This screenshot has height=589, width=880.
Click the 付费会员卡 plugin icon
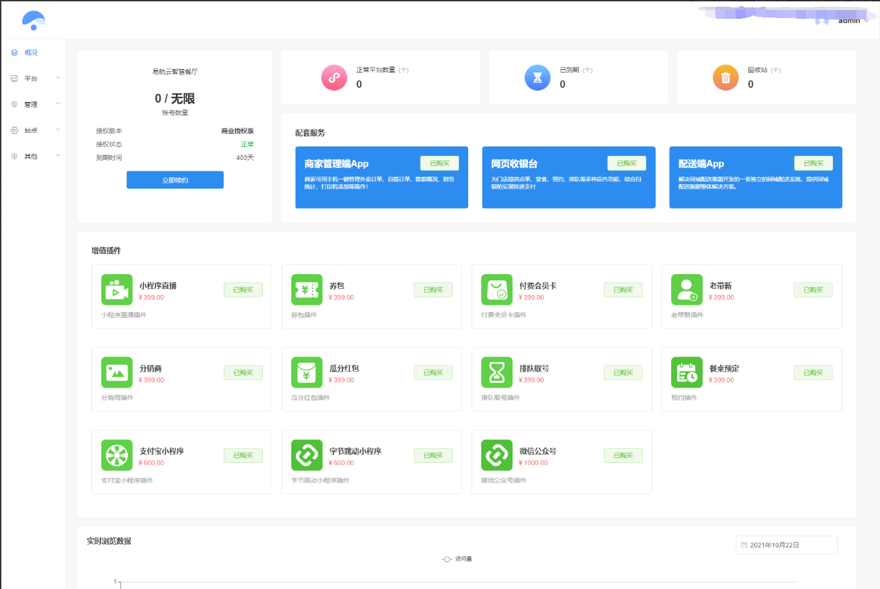(497, 289)
